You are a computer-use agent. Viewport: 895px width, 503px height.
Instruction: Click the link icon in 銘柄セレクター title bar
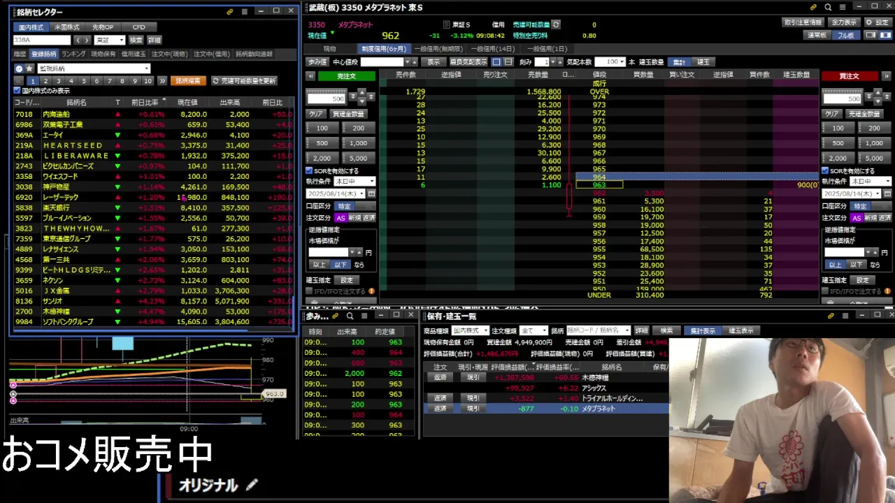230,12
